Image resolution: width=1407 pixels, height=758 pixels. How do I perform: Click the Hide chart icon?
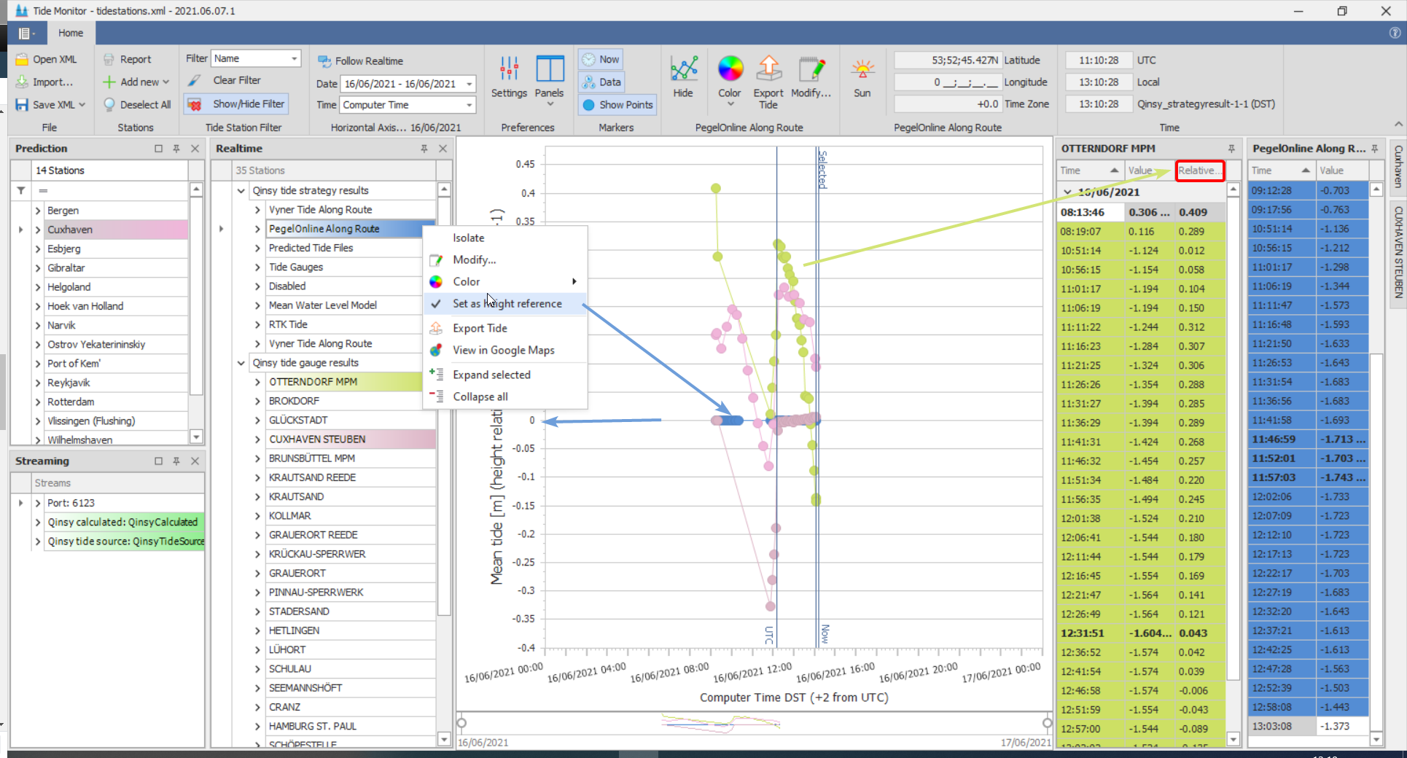point(683,70)
